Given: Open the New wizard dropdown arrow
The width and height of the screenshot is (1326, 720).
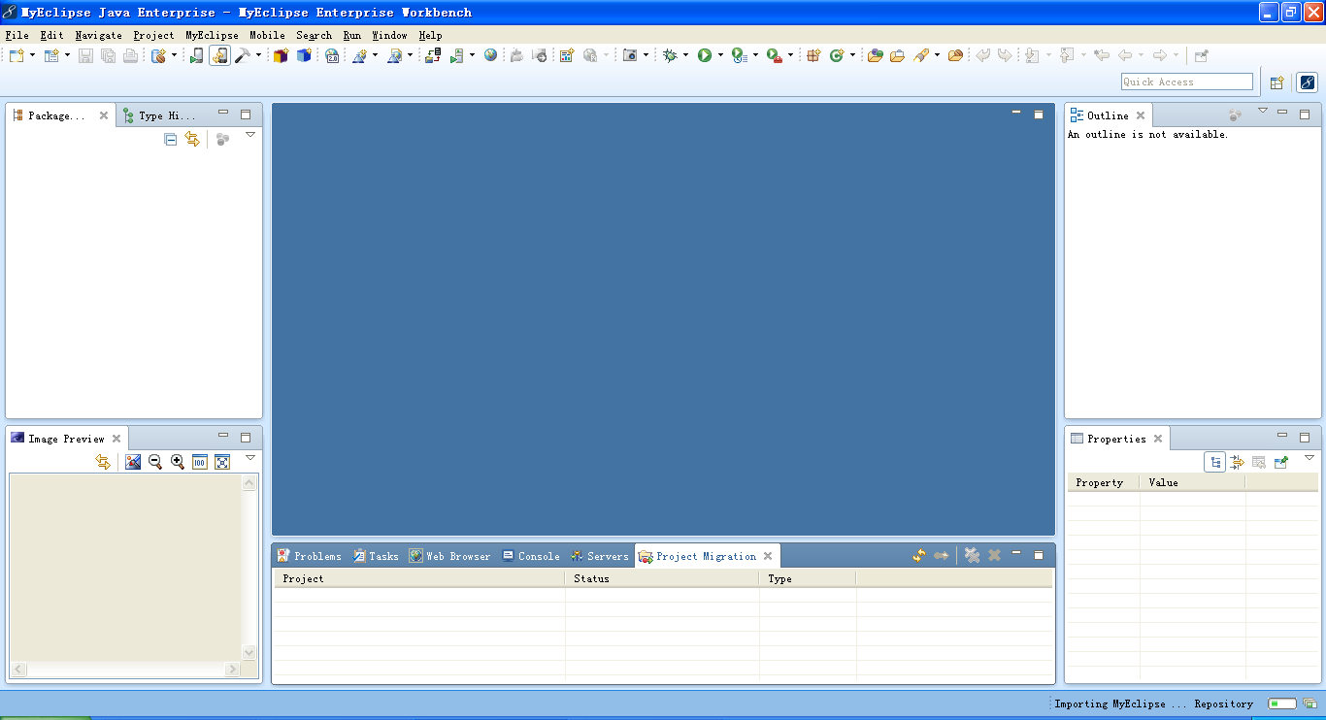Looking at the screenshot, I should [x=32, y=55].
